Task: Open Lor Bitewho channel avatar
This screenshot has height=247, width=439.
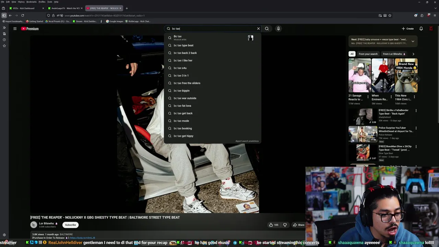Action: tap(34, 225)
